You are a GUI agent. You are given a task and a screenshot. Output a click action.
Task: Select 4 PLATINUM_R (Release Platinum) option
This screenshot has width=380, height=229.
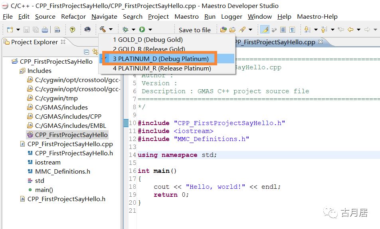pyautogui.click(x=162, y=68)
